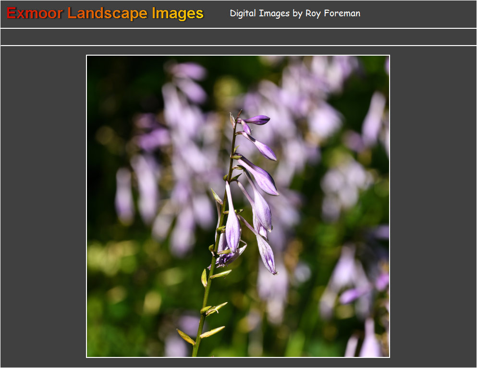Click the blurred purple blooms in the photo's bottom-right corner
This screenshot has height=368, width=477.
point(365,336)
